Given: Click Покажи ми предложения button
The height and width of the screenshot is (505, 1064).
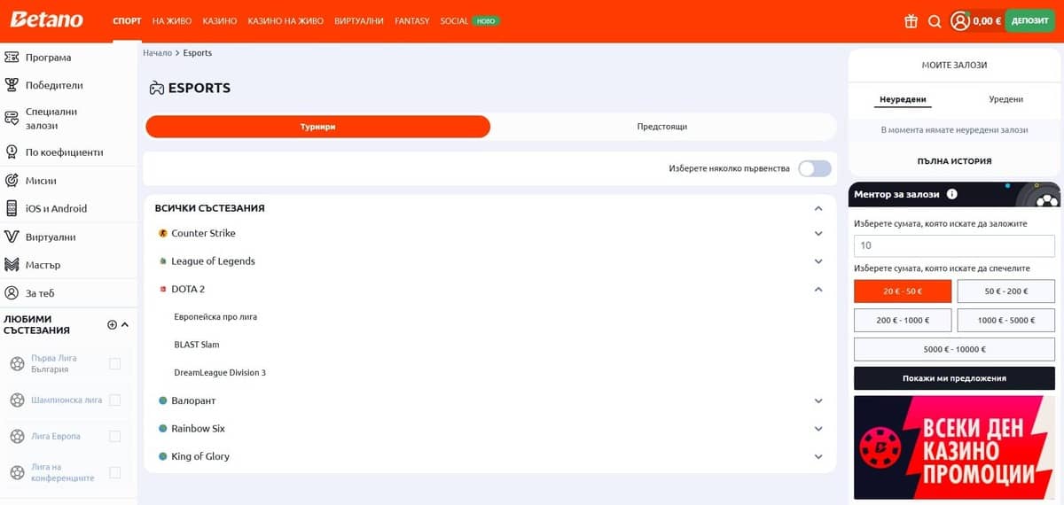Looking at the screenshot, I should tap(954, 378).
